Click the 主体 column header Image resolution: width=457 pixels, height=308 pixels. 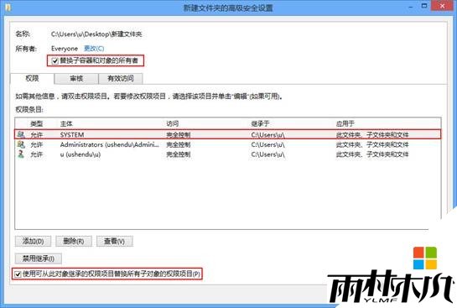click(x=66, y=123)
